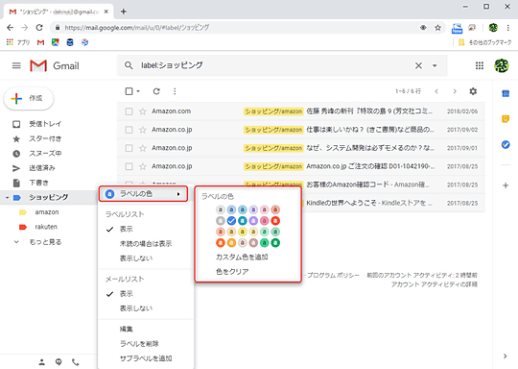Select 表示 under ラベルリスト
Screen dimensions: 518x369
(126, 229)
